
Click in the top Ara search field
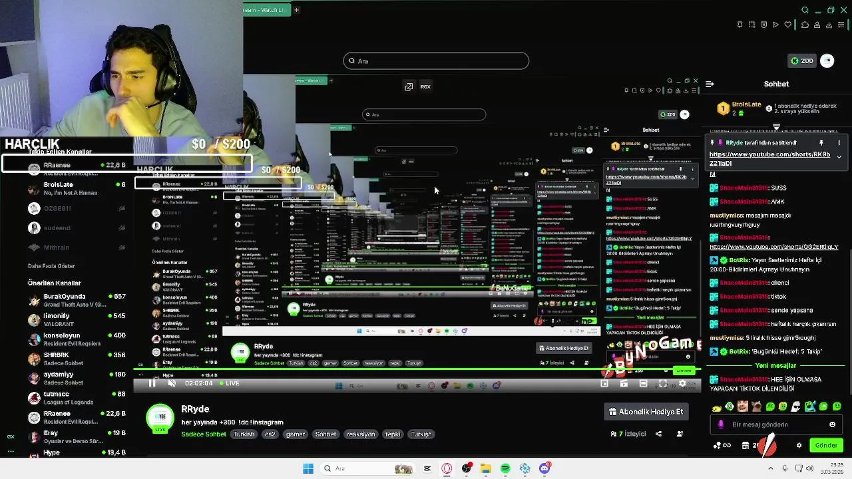coord(436,61)
